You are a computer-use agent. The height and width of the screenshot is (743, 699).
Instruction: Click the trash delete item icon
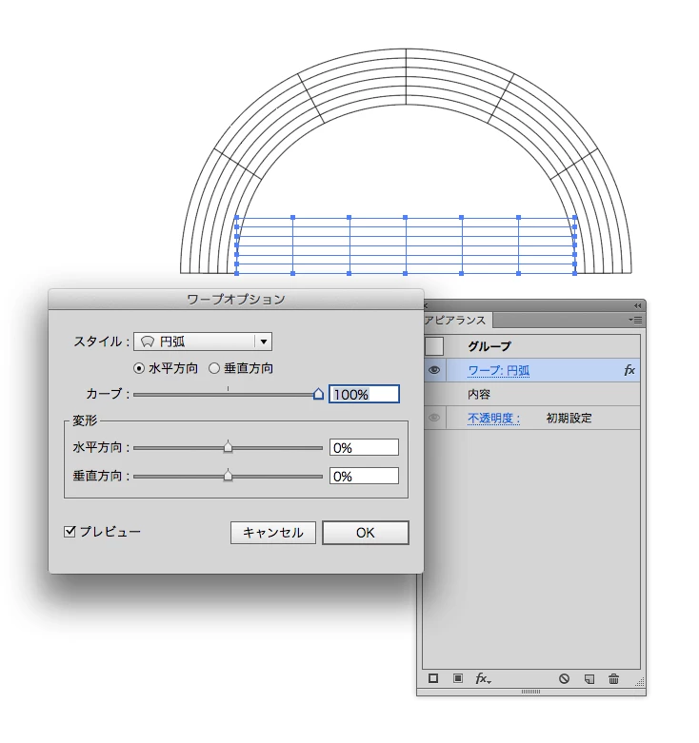613,678
